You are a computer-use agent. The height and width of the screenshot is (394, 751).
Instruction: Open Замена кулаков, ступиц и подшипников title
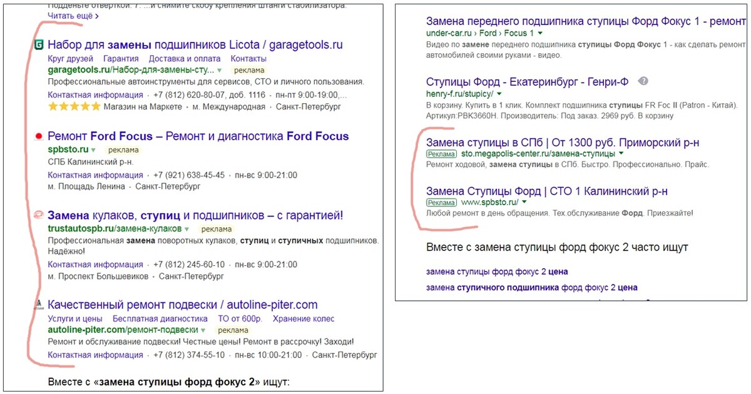coord(195,216)
